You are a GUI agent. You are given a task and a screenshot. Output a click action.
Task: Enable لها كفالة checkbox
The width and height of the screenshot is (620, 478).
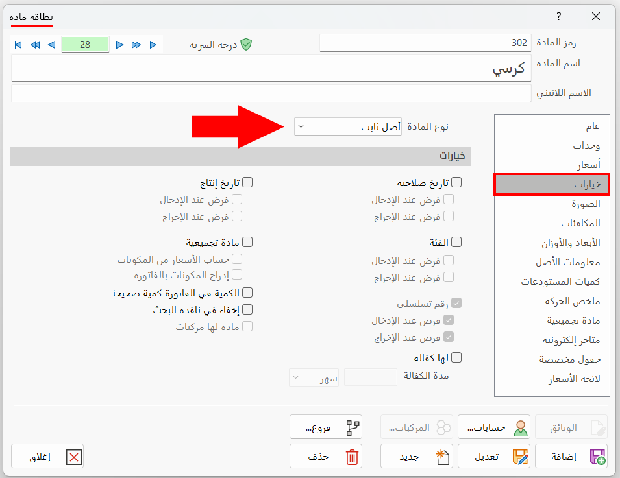(x=456, y=357)
